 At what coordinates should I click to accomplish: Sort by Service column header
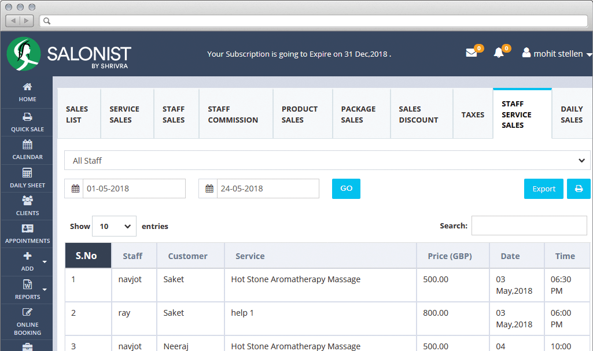pos(321,256)
